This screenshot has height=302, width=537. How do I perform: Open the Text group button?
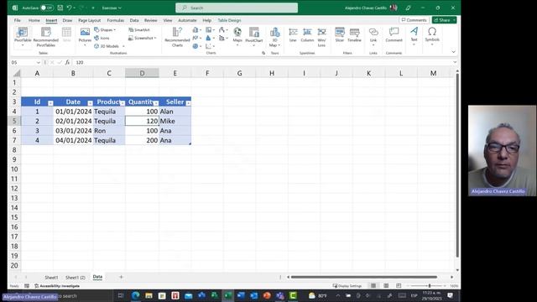coord(414,35)
